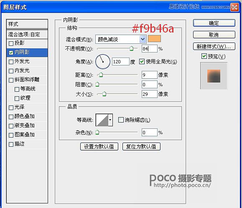This screenshot has width=242, height=208.
Task: Uncheck the 内阴影 inner shadow checkbox
Action: click(x=11, y=53)
